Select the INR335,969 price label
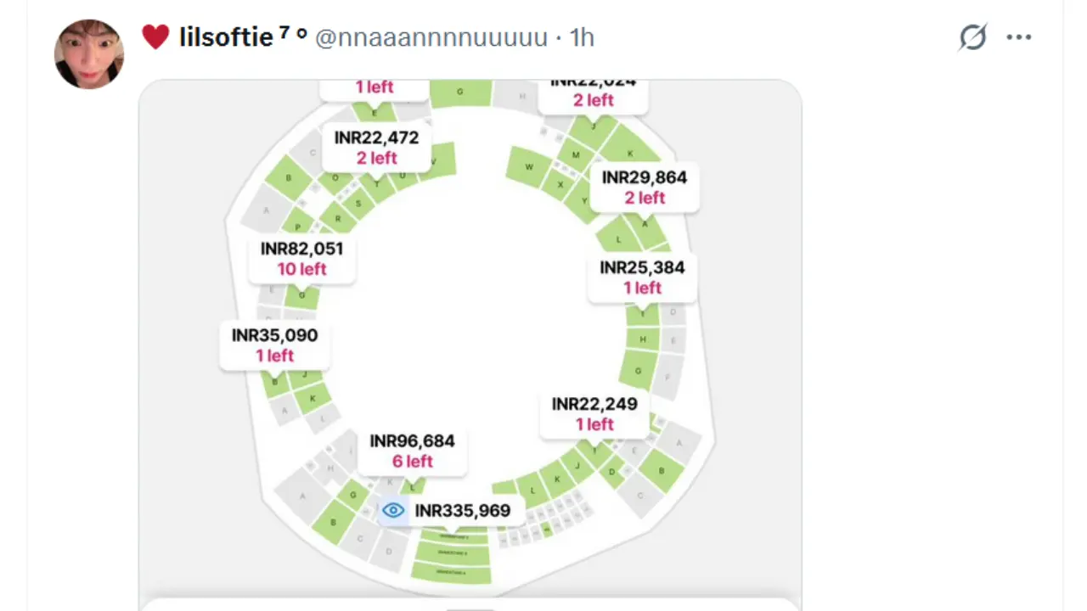 (x=462, y=510)
